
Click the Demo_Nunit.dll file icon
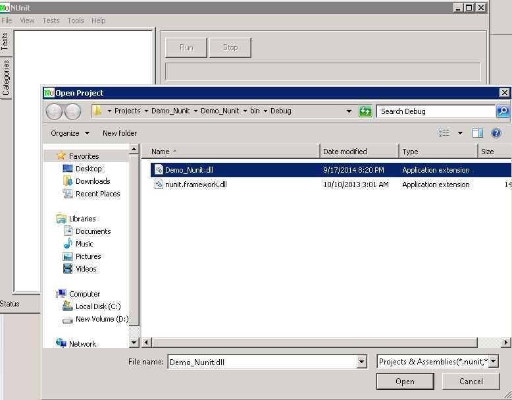click(x=159, y=170)
